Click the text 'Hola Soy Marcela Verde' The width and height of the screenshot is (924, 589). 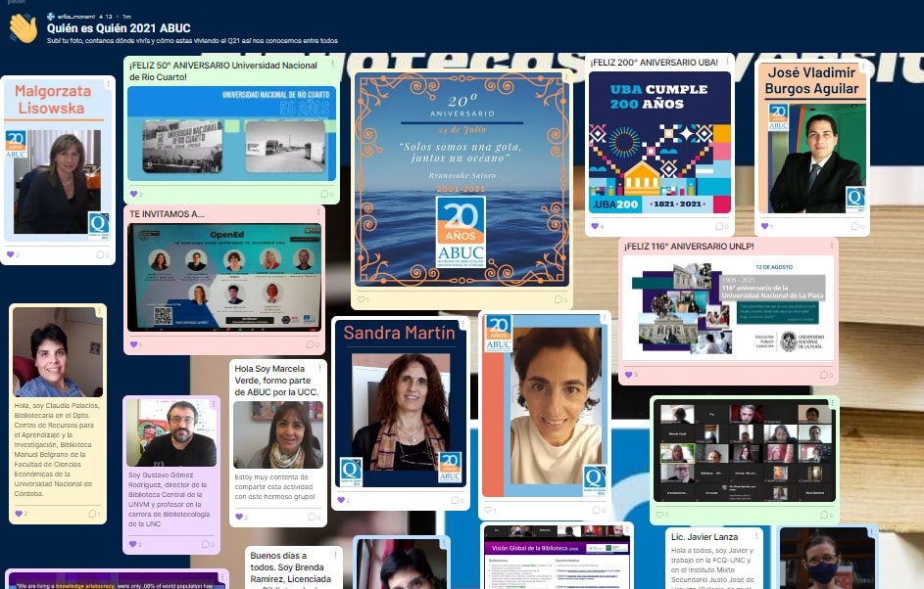coord(276,381)
